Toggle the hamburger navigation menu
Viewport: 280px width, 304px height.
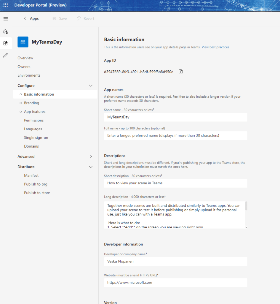tap(6, 19)
